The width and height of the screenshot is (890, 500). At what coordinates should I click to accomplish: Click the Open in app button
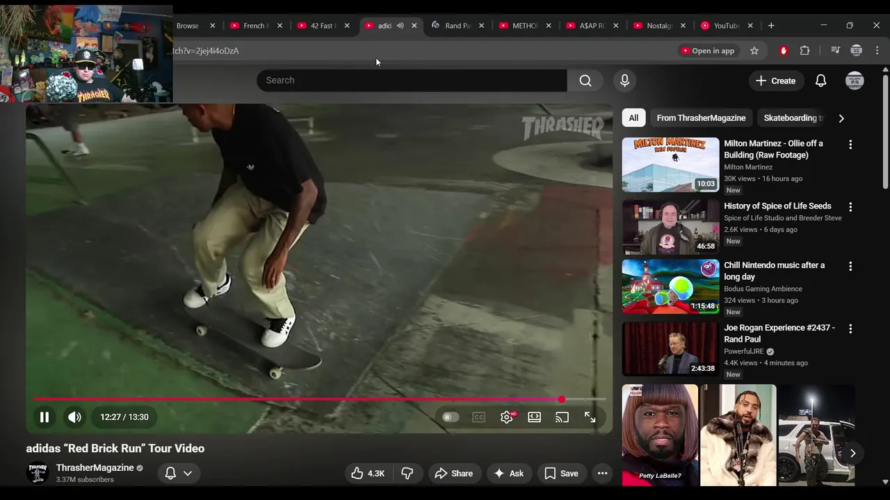click(x=707, y=51)
